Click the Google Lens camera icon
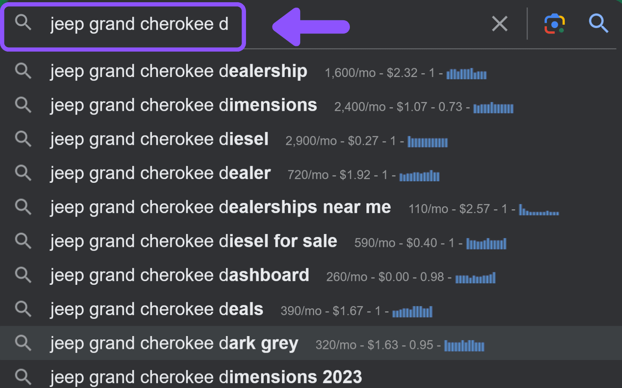Viewport: 622px width, 388px height. point(555,24)
